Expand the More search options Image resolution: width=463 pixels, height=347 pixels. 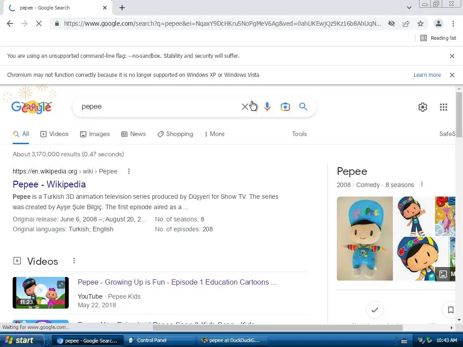click(x=214, y=134)
